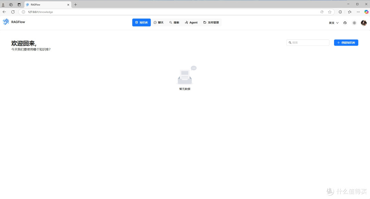Open Copilot sidebar icon
Screen dimensions: 370x199
(x=366, y=12)
